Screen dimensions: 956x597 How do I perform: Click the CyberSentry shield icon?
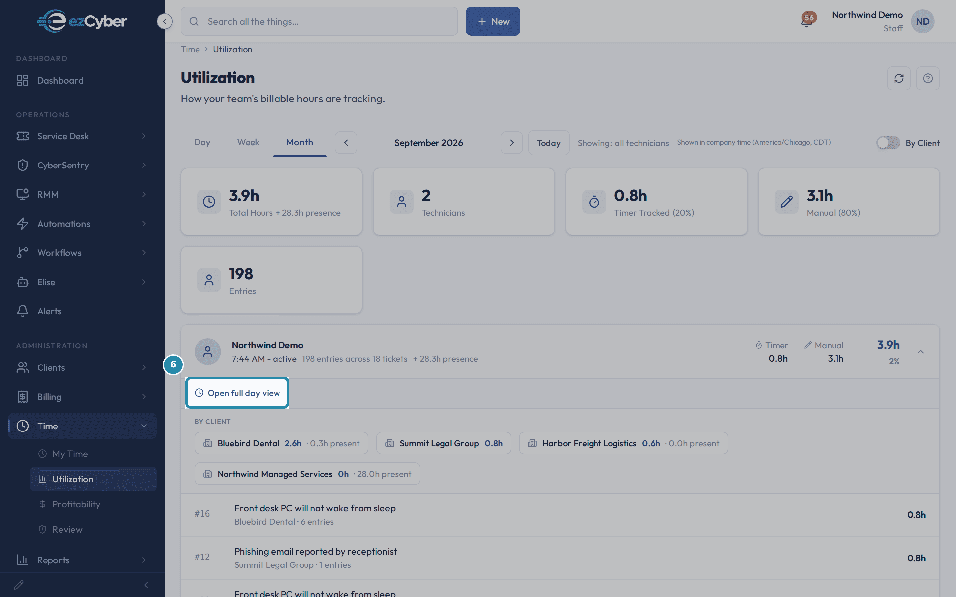click(23, 165)
